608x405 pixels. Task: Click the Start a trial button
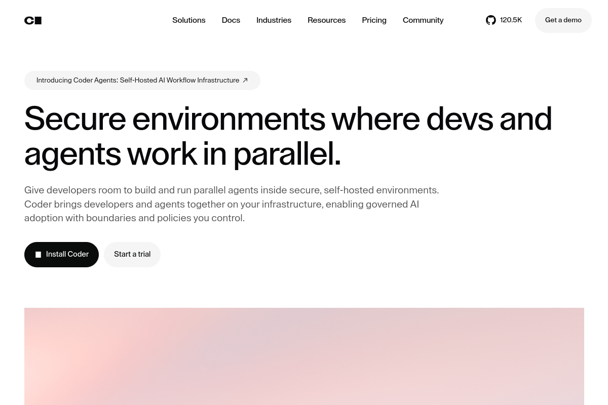coord(132,255)
